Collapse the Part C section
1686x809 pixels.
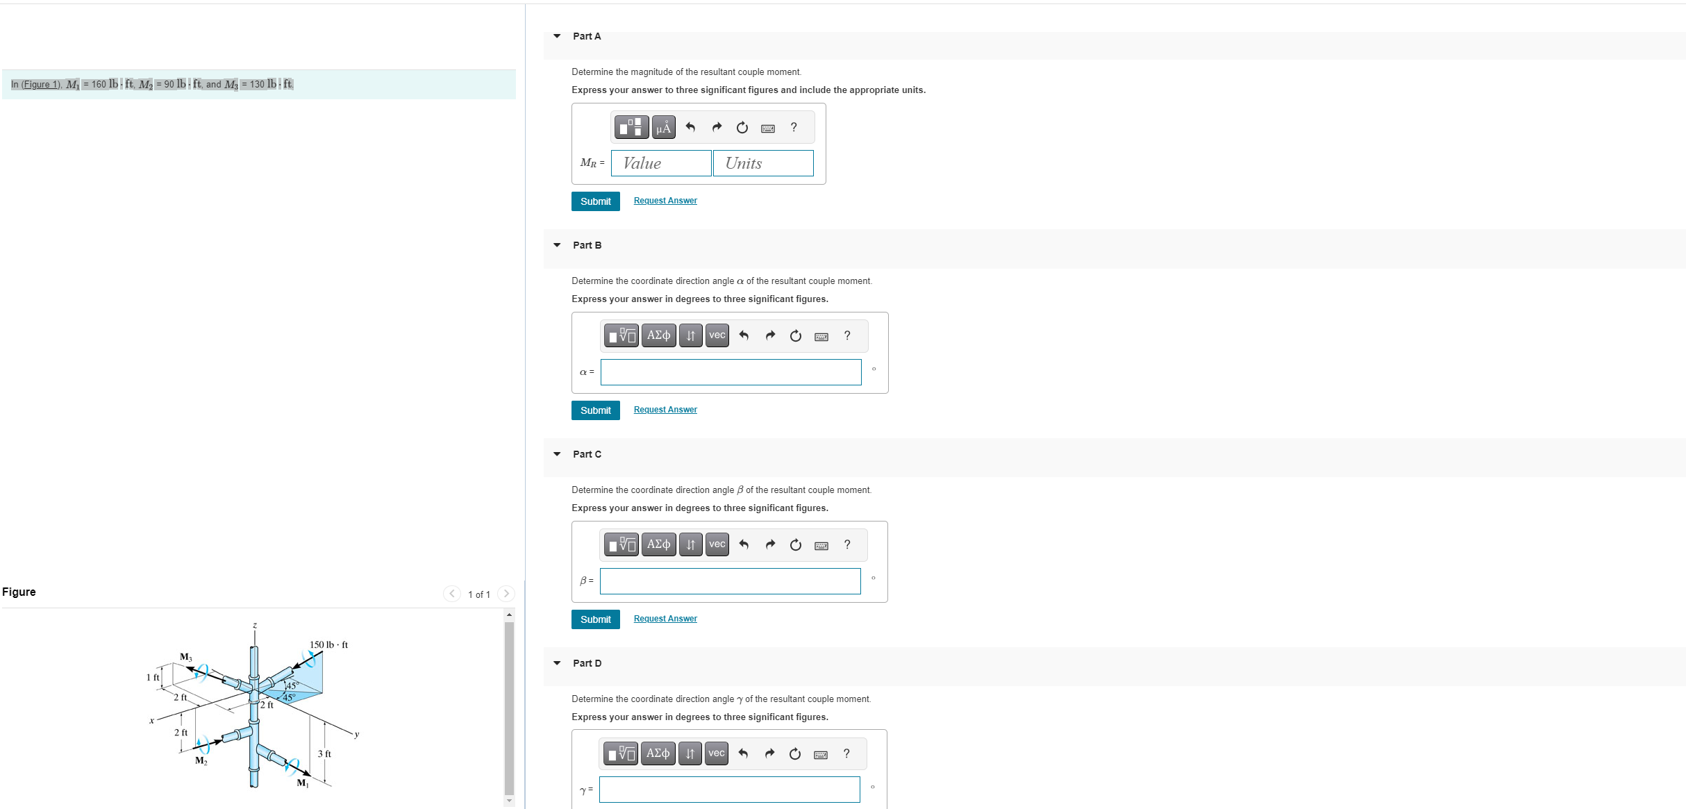[x=557, y=454]
